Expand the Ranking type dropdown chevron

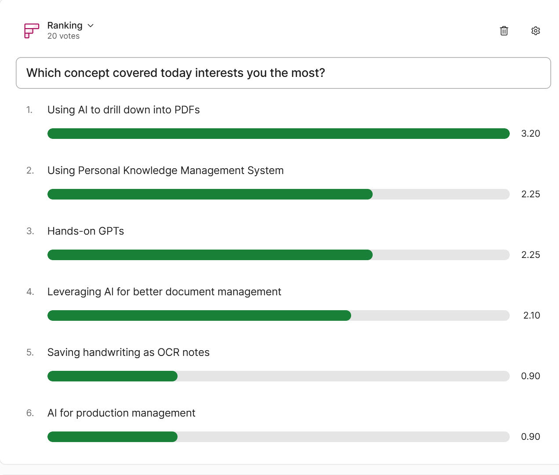91,25
